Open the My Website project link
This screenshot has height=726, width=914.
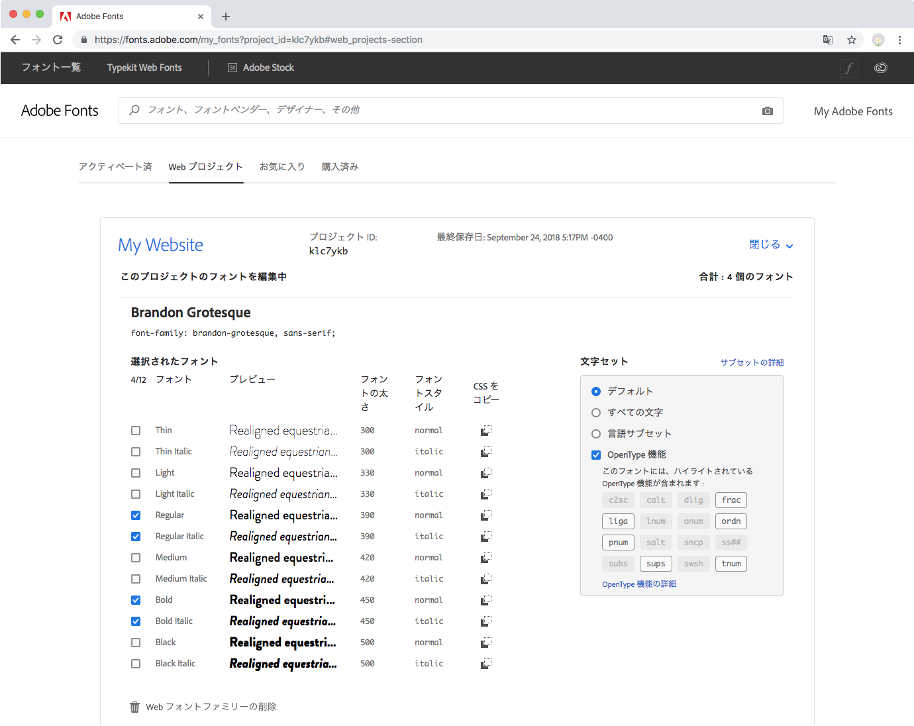(161, 245)
